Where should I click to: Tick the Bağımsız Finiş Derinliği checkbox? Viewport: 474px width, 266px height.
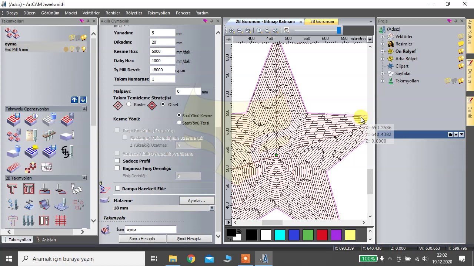tap(117, 168)
